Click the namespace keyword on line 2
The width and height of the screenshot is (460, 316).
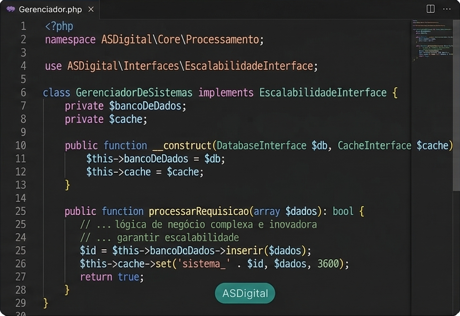pyautogui.click(x=70, y=40)
